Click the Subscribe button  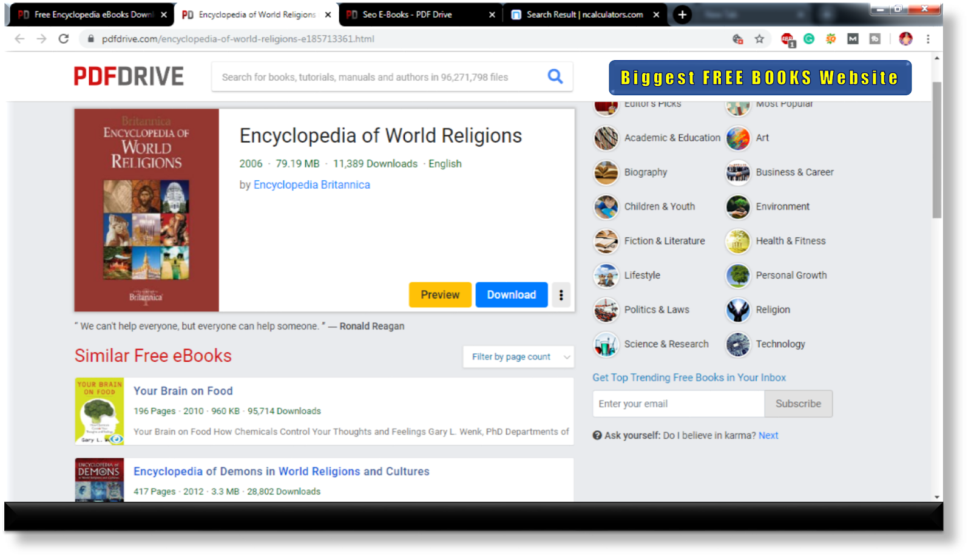(798, 404)
